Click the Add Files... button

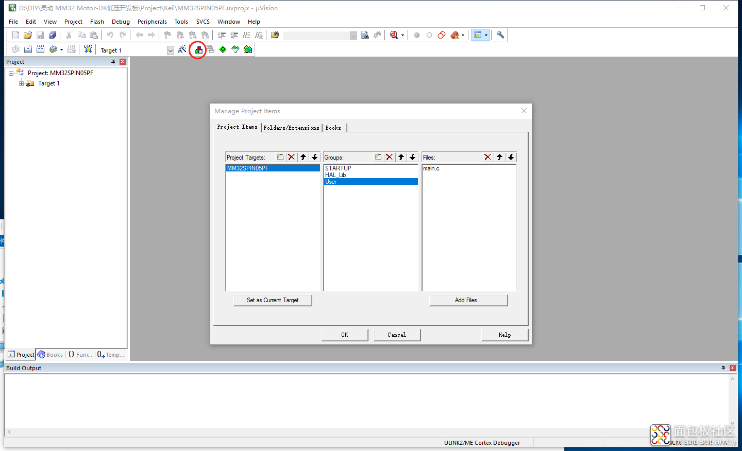click(468, 300)
